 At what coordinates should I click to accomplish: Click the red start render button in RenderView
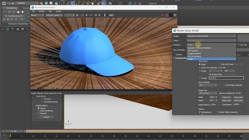(x=162, y=15)
